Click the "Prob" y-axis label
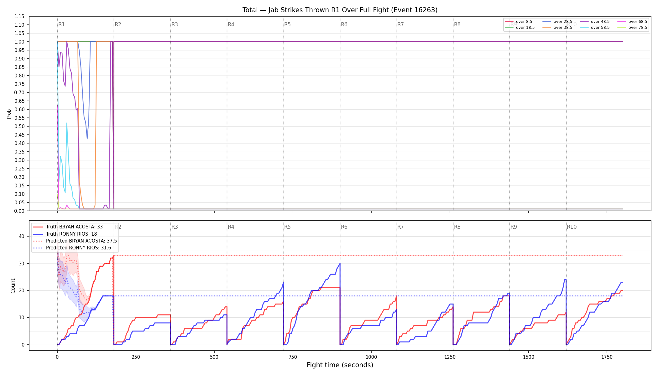The width and height of the screenshot is (658, 376). tap(9, 114)
